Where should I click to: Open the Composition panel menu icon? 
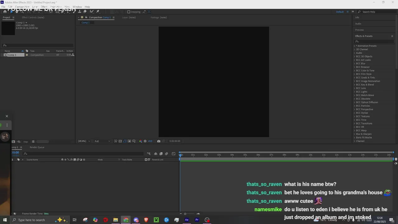(113, 17)
